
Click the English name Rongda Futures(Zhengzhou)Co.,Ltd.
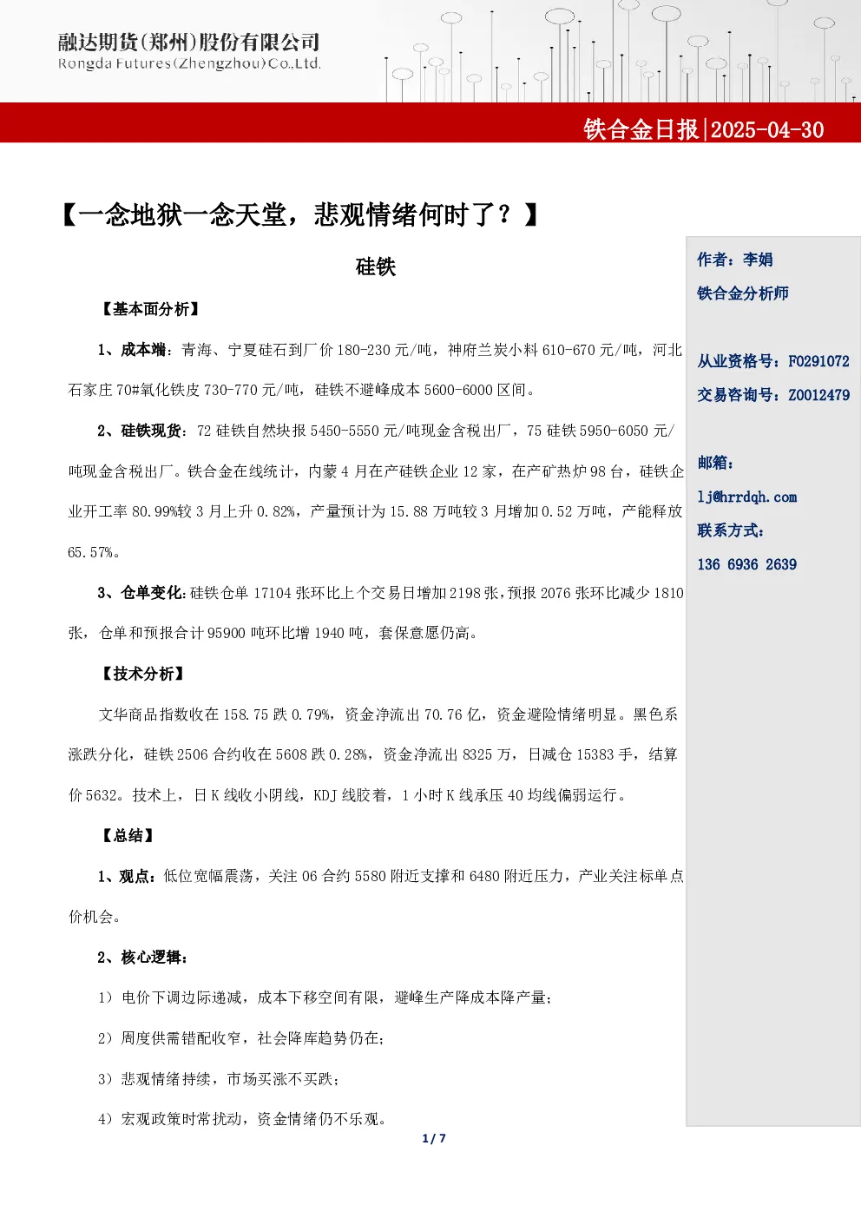coord(189,64)
